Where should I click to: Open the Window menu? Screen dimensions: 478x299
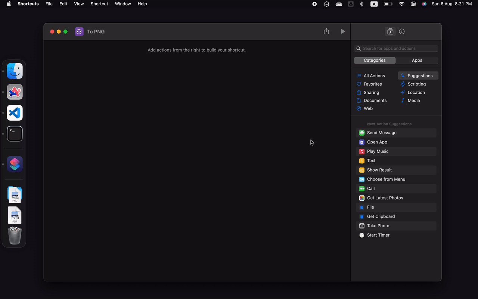click(123, 4)
